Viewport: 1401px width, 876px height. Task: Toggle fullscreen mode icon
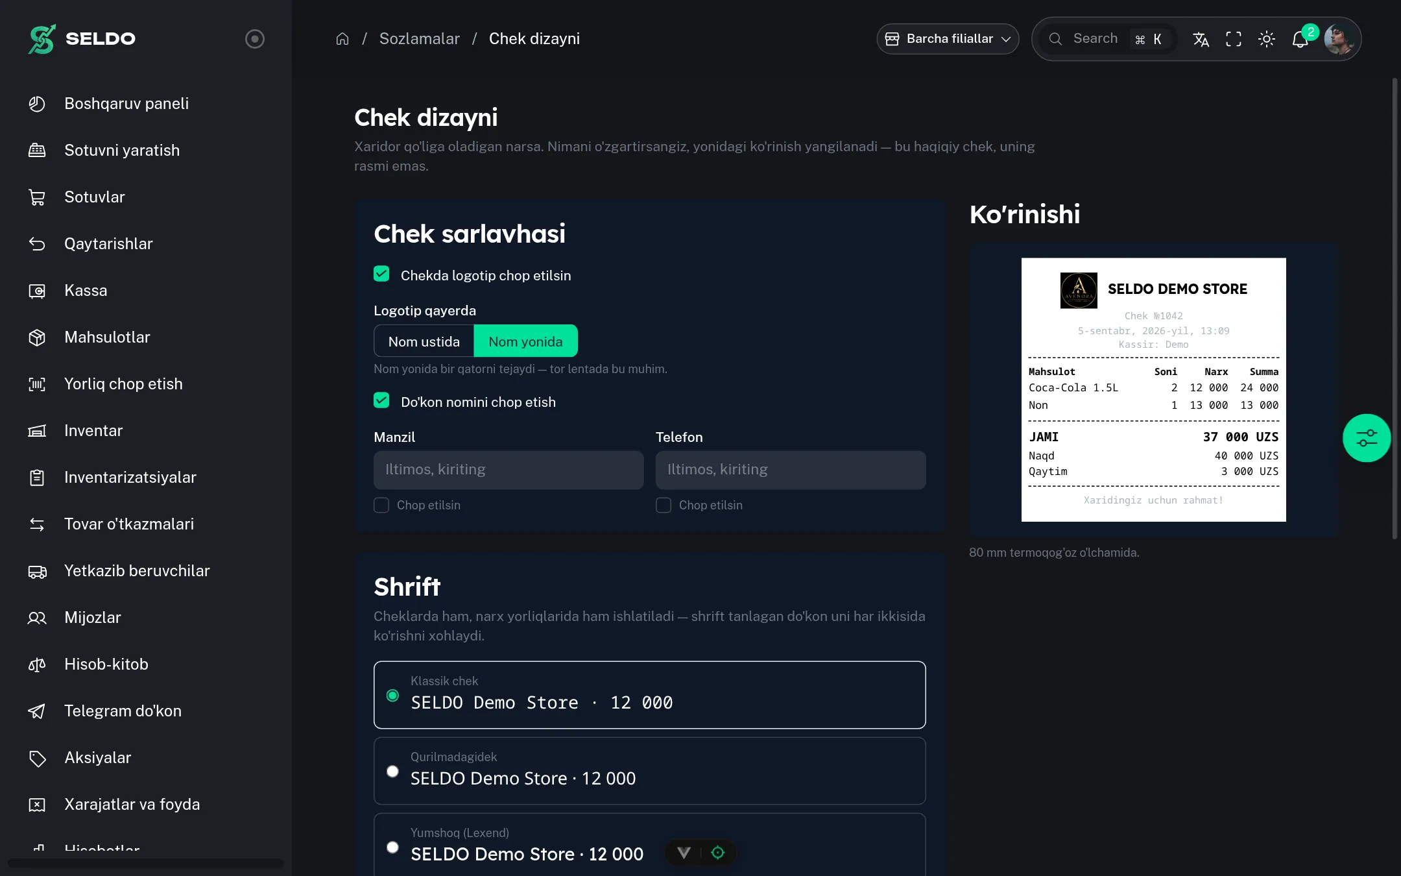tap(1234, 39)
